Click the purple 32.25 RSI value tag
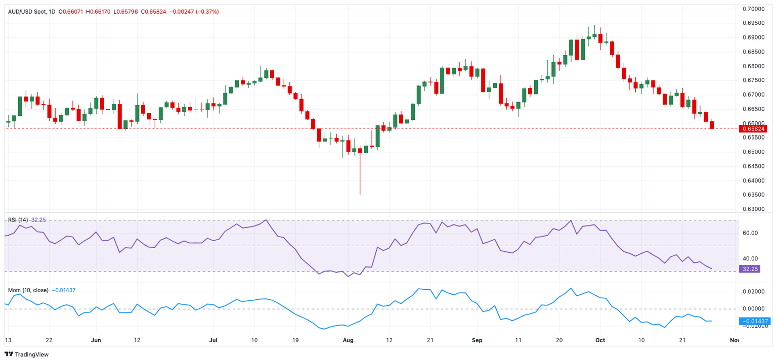Screen dimensions: 777x362 pos(751,269)
